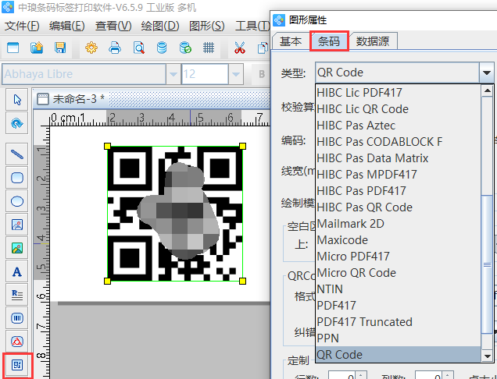The image size is (497, 379).
Task: Toggle grid display icon
Action: pyautogui.click(x=209, y=48)
